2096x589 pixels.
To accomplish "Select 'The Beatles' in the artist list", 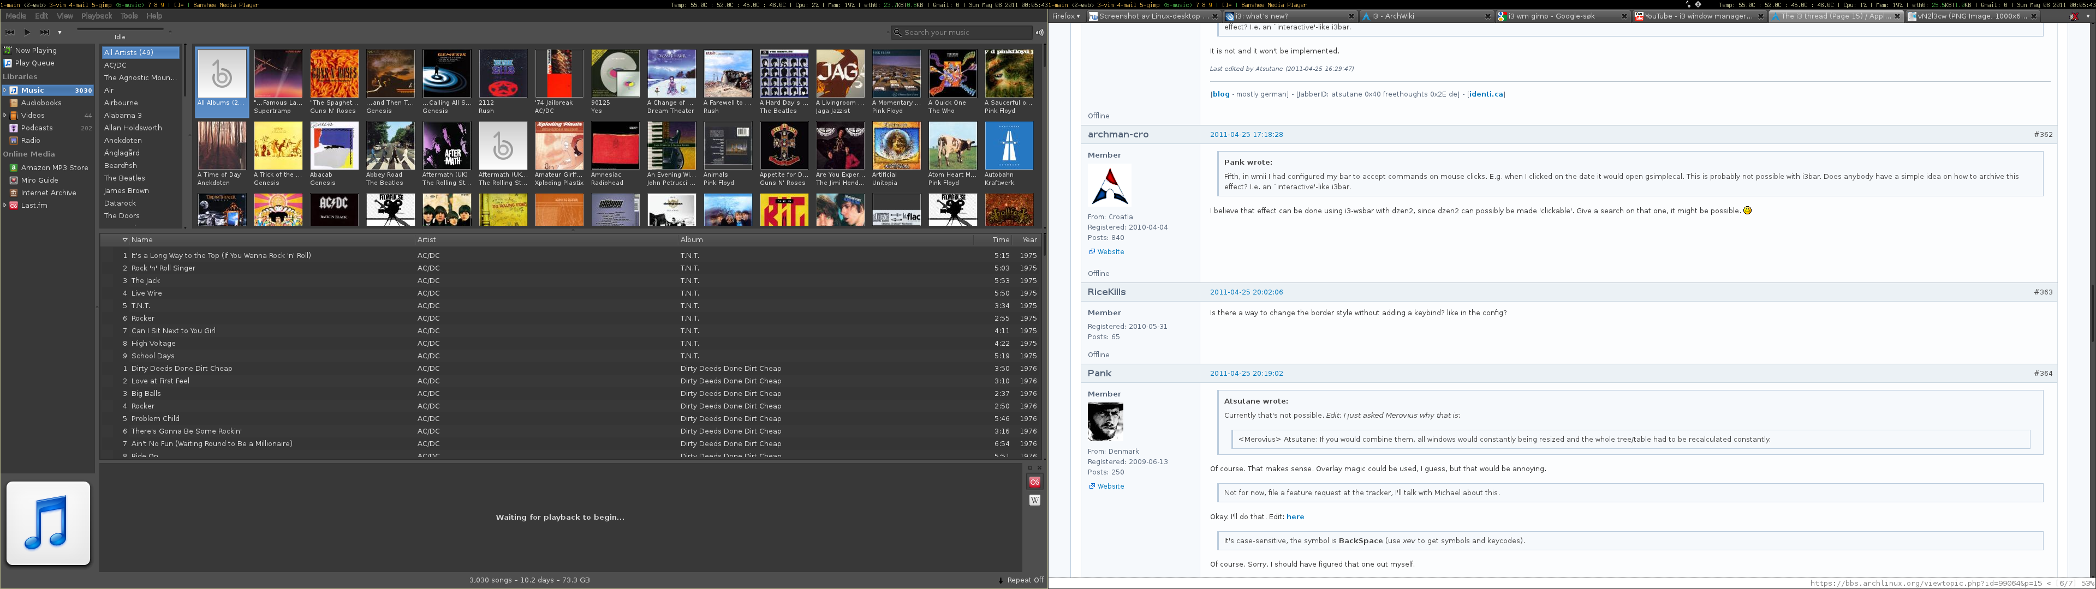I will coord(141,178).
